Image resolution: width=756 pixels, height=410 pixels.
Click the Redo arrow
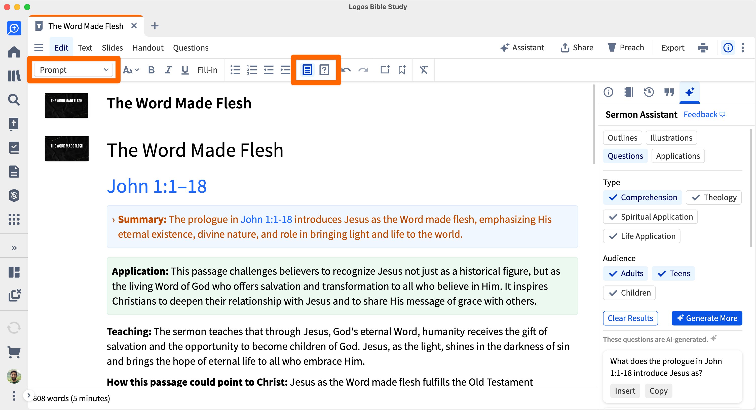click(x=363, y=70)
